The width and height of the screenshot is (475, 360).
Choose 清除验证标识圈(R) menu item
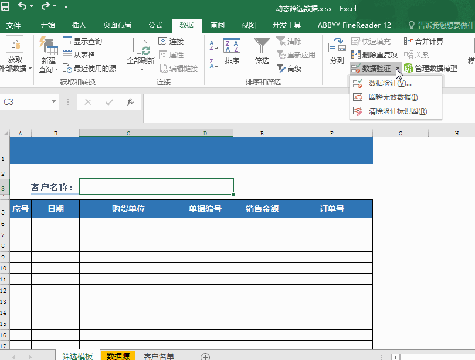(396, 111)
